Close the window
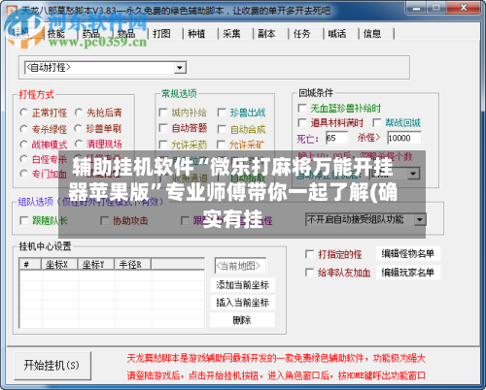Screen dimensions: 486x390 pyautogui.click(x=464, y=8)
